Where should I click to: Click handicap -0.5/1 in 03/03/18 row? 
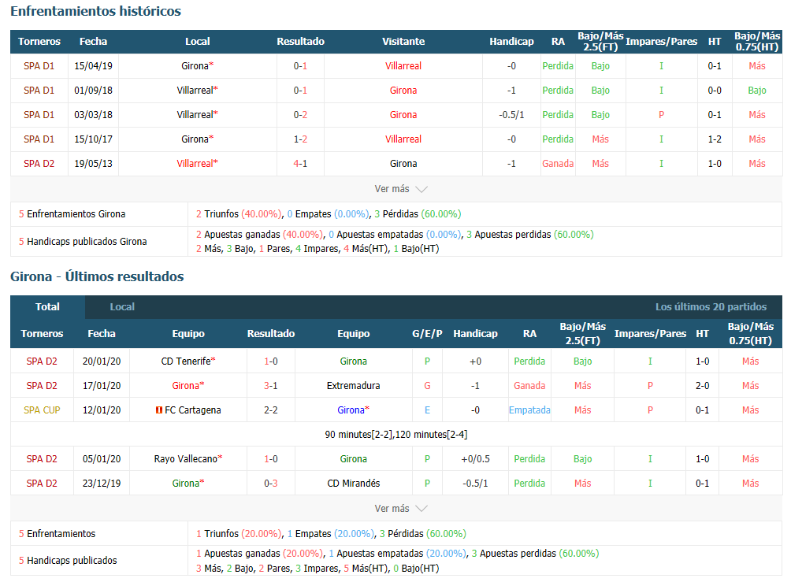[511, 114]
